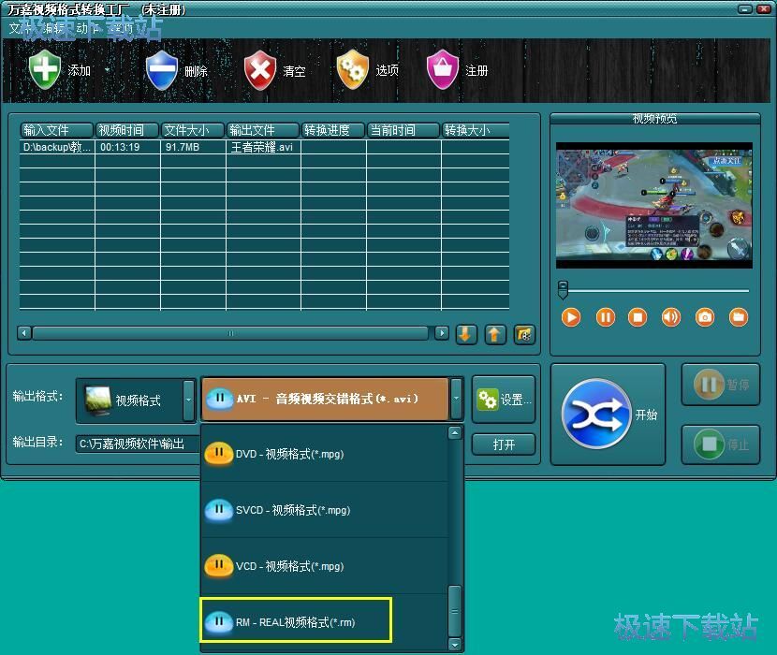Viewport: 777px width, 655px height.
Task: Click the move-down arrow icon under the file list
Action: pos(466,334)
